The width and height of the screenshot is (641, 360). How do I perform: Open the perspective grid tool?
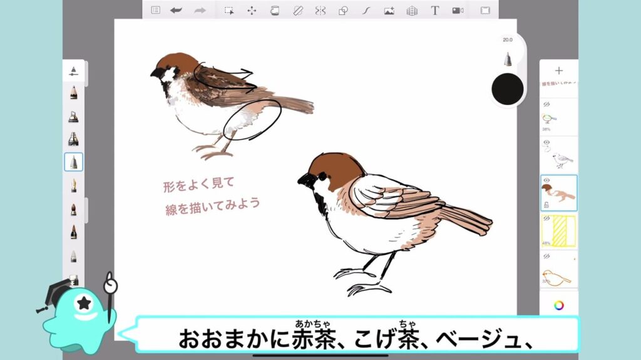click(411, 10)
